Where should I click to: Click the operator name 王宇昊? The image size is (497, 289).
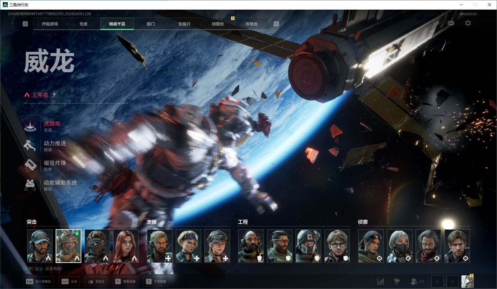click(x=40, y=95)
